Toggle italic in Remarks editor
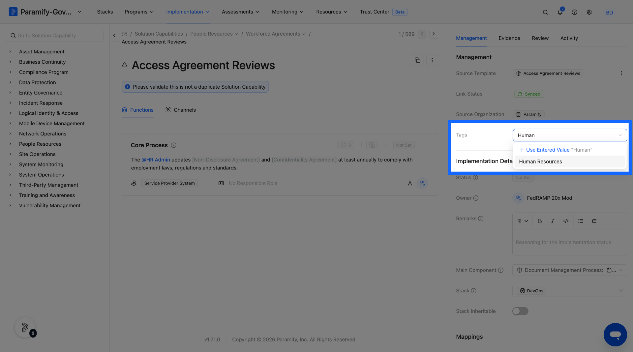Image resolution: width=633 pixels, height=352 pixels. 553,221
